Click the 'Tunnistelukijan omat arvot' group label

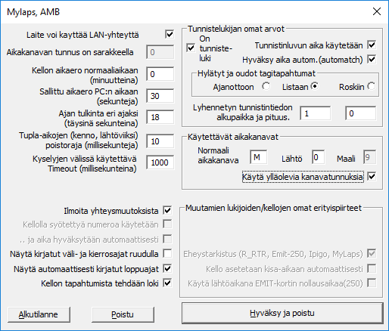236,29
